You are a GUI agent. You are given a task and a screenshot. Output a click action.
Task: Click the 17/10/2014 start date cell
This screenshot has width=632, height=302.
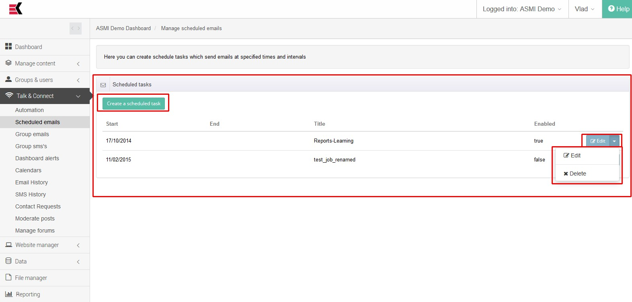click(x=119, y=141)
